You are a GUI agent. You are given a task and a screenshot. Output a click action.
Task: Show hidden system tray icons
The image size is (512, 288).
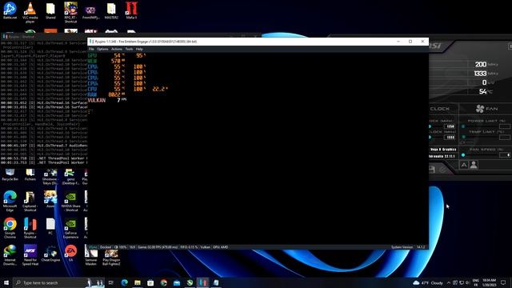pos(449,282)
